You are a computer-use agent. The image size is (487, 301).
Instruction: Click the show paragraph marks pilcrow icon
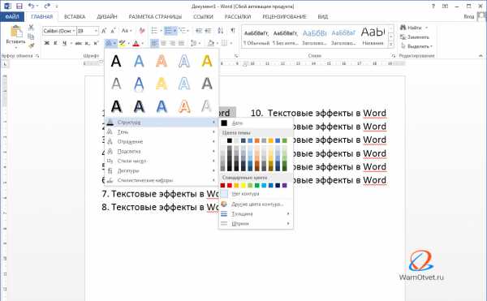pos(233,30)
